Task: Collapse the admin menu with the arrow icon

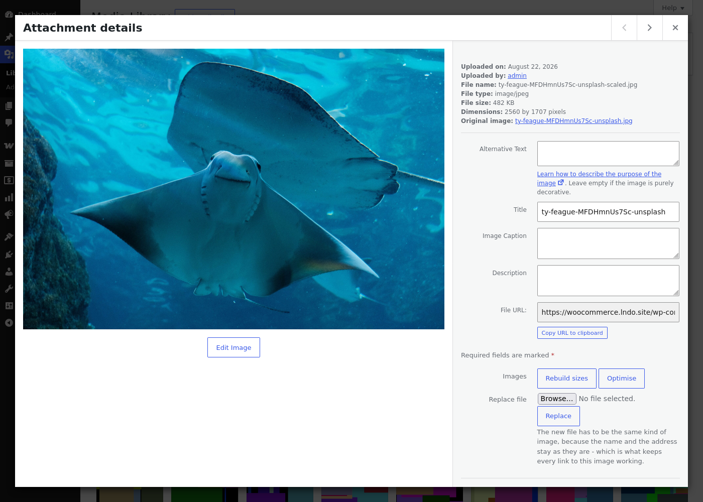Action: [9, 323]
